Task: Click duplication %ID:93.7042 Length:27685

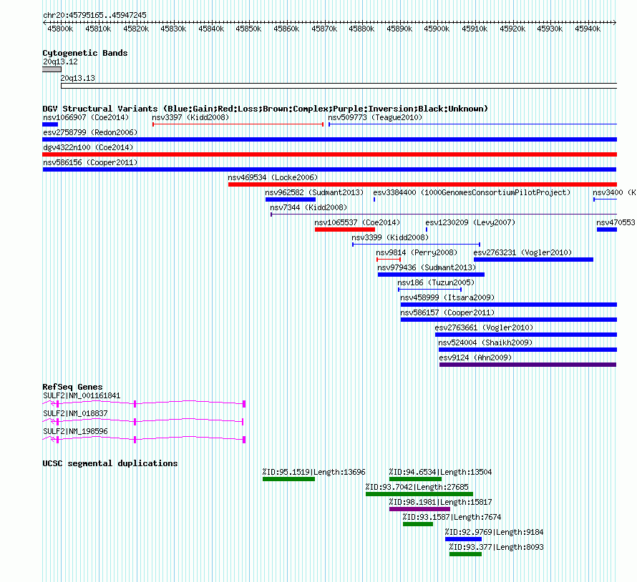Action: click(x=419, y=494)
